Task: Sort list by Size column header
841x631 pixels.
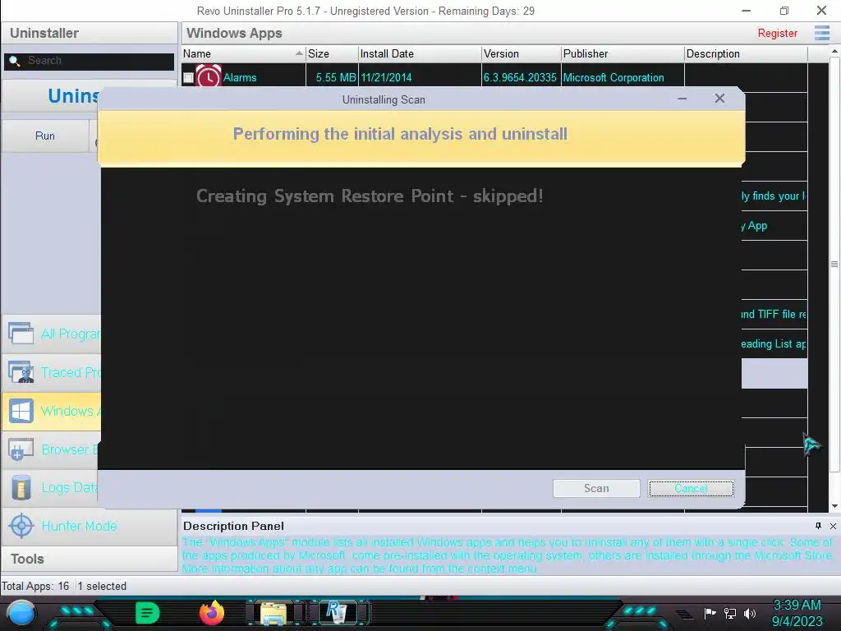Action: (x=332, y=53)
